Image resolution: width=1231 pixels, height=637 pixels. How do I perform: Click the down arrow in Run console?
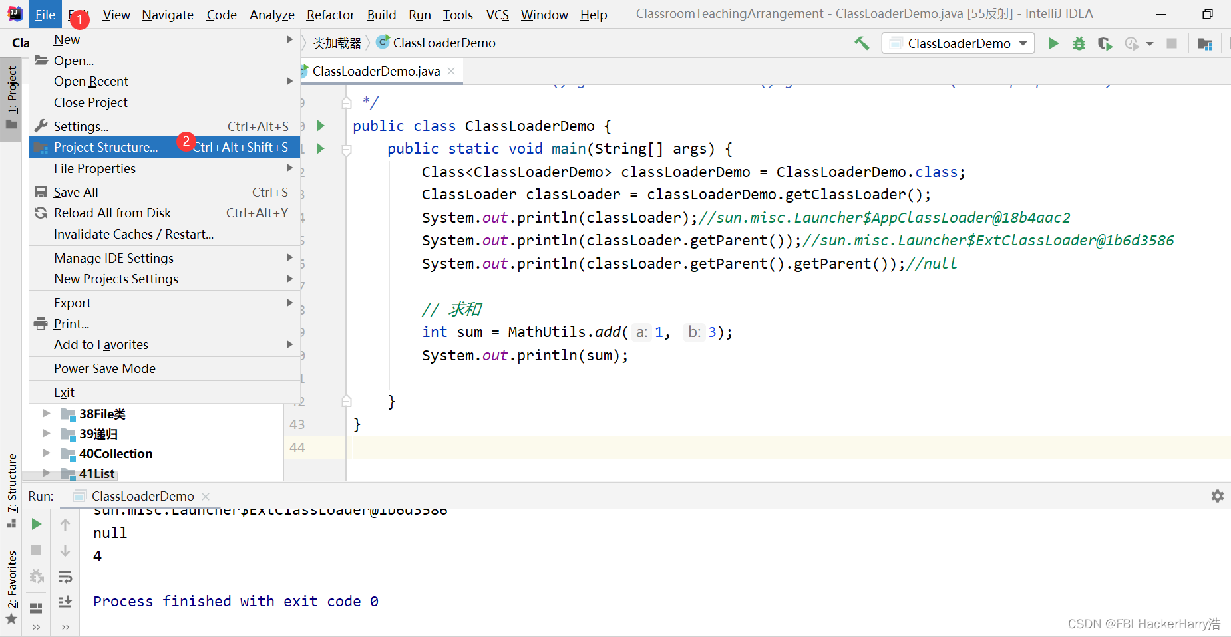tap(65, 550)
